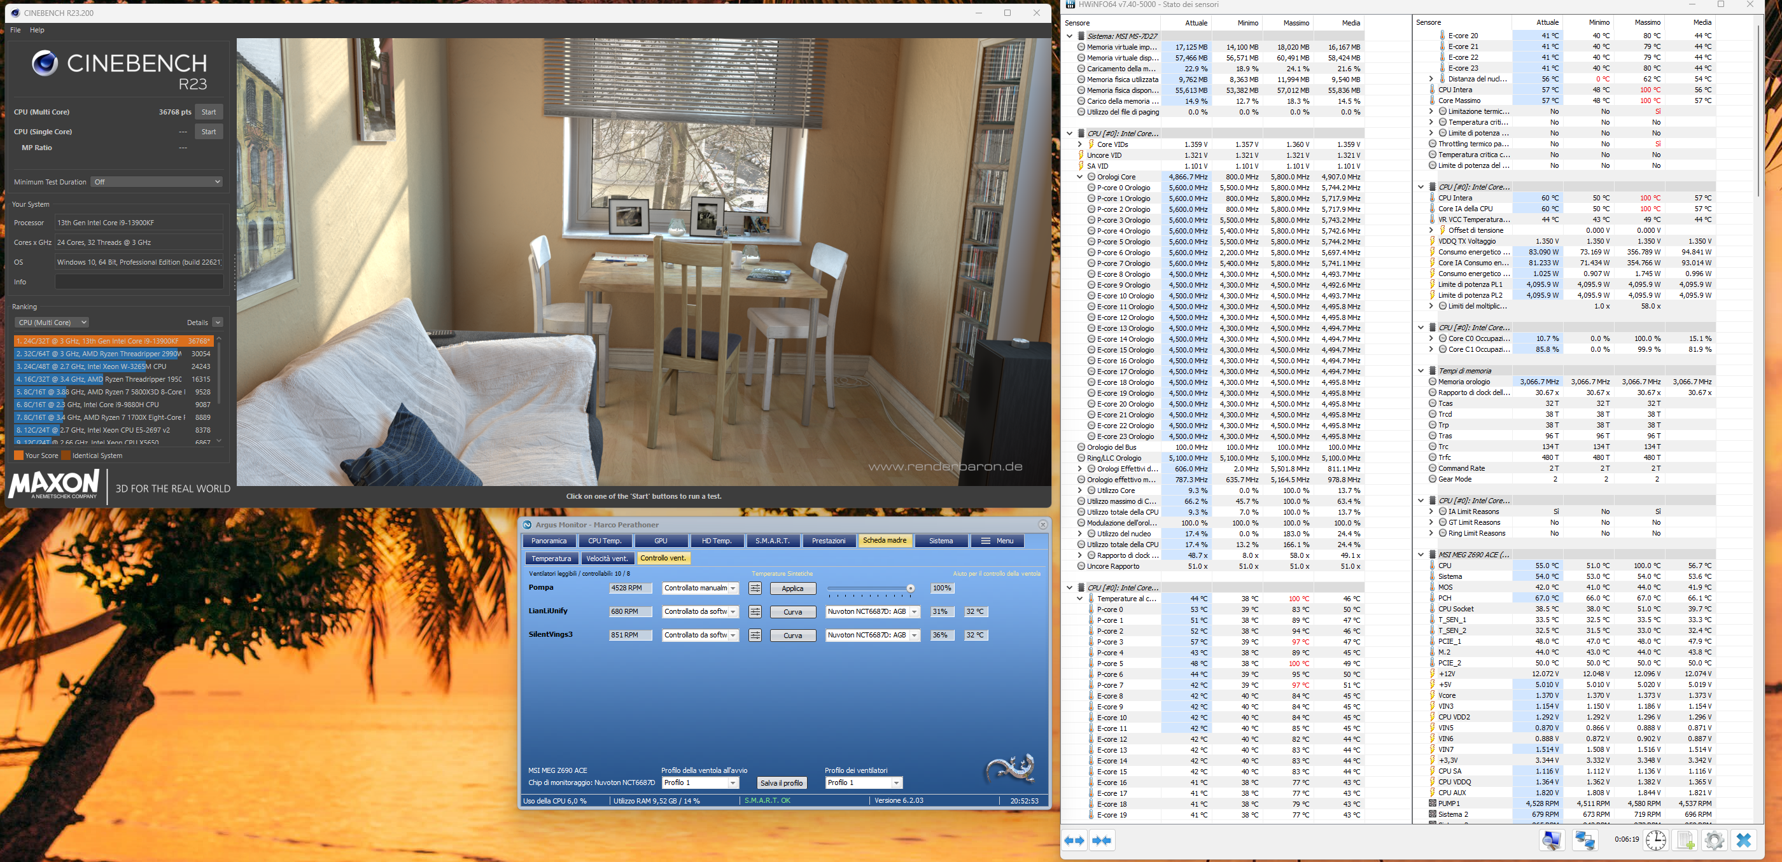Click the networked computers icon in HWiNFO
Image resolution: width=1782 pixels, height=862 pixels.
1585,840
